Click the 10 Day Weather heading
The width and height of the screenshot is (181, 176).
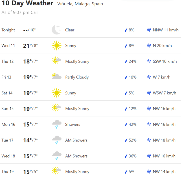(x=27, y=3)
